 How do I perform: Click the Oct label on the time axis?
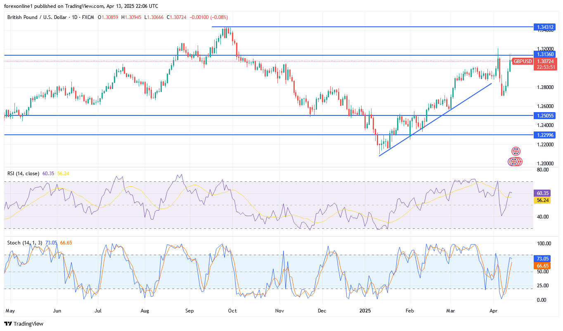(x=232, y=310)
